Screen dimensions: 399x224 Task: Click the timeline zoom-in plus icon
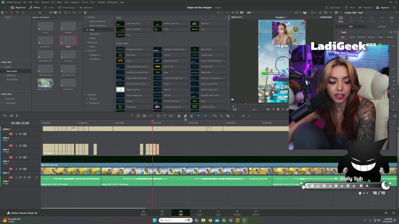pos(249,116)
